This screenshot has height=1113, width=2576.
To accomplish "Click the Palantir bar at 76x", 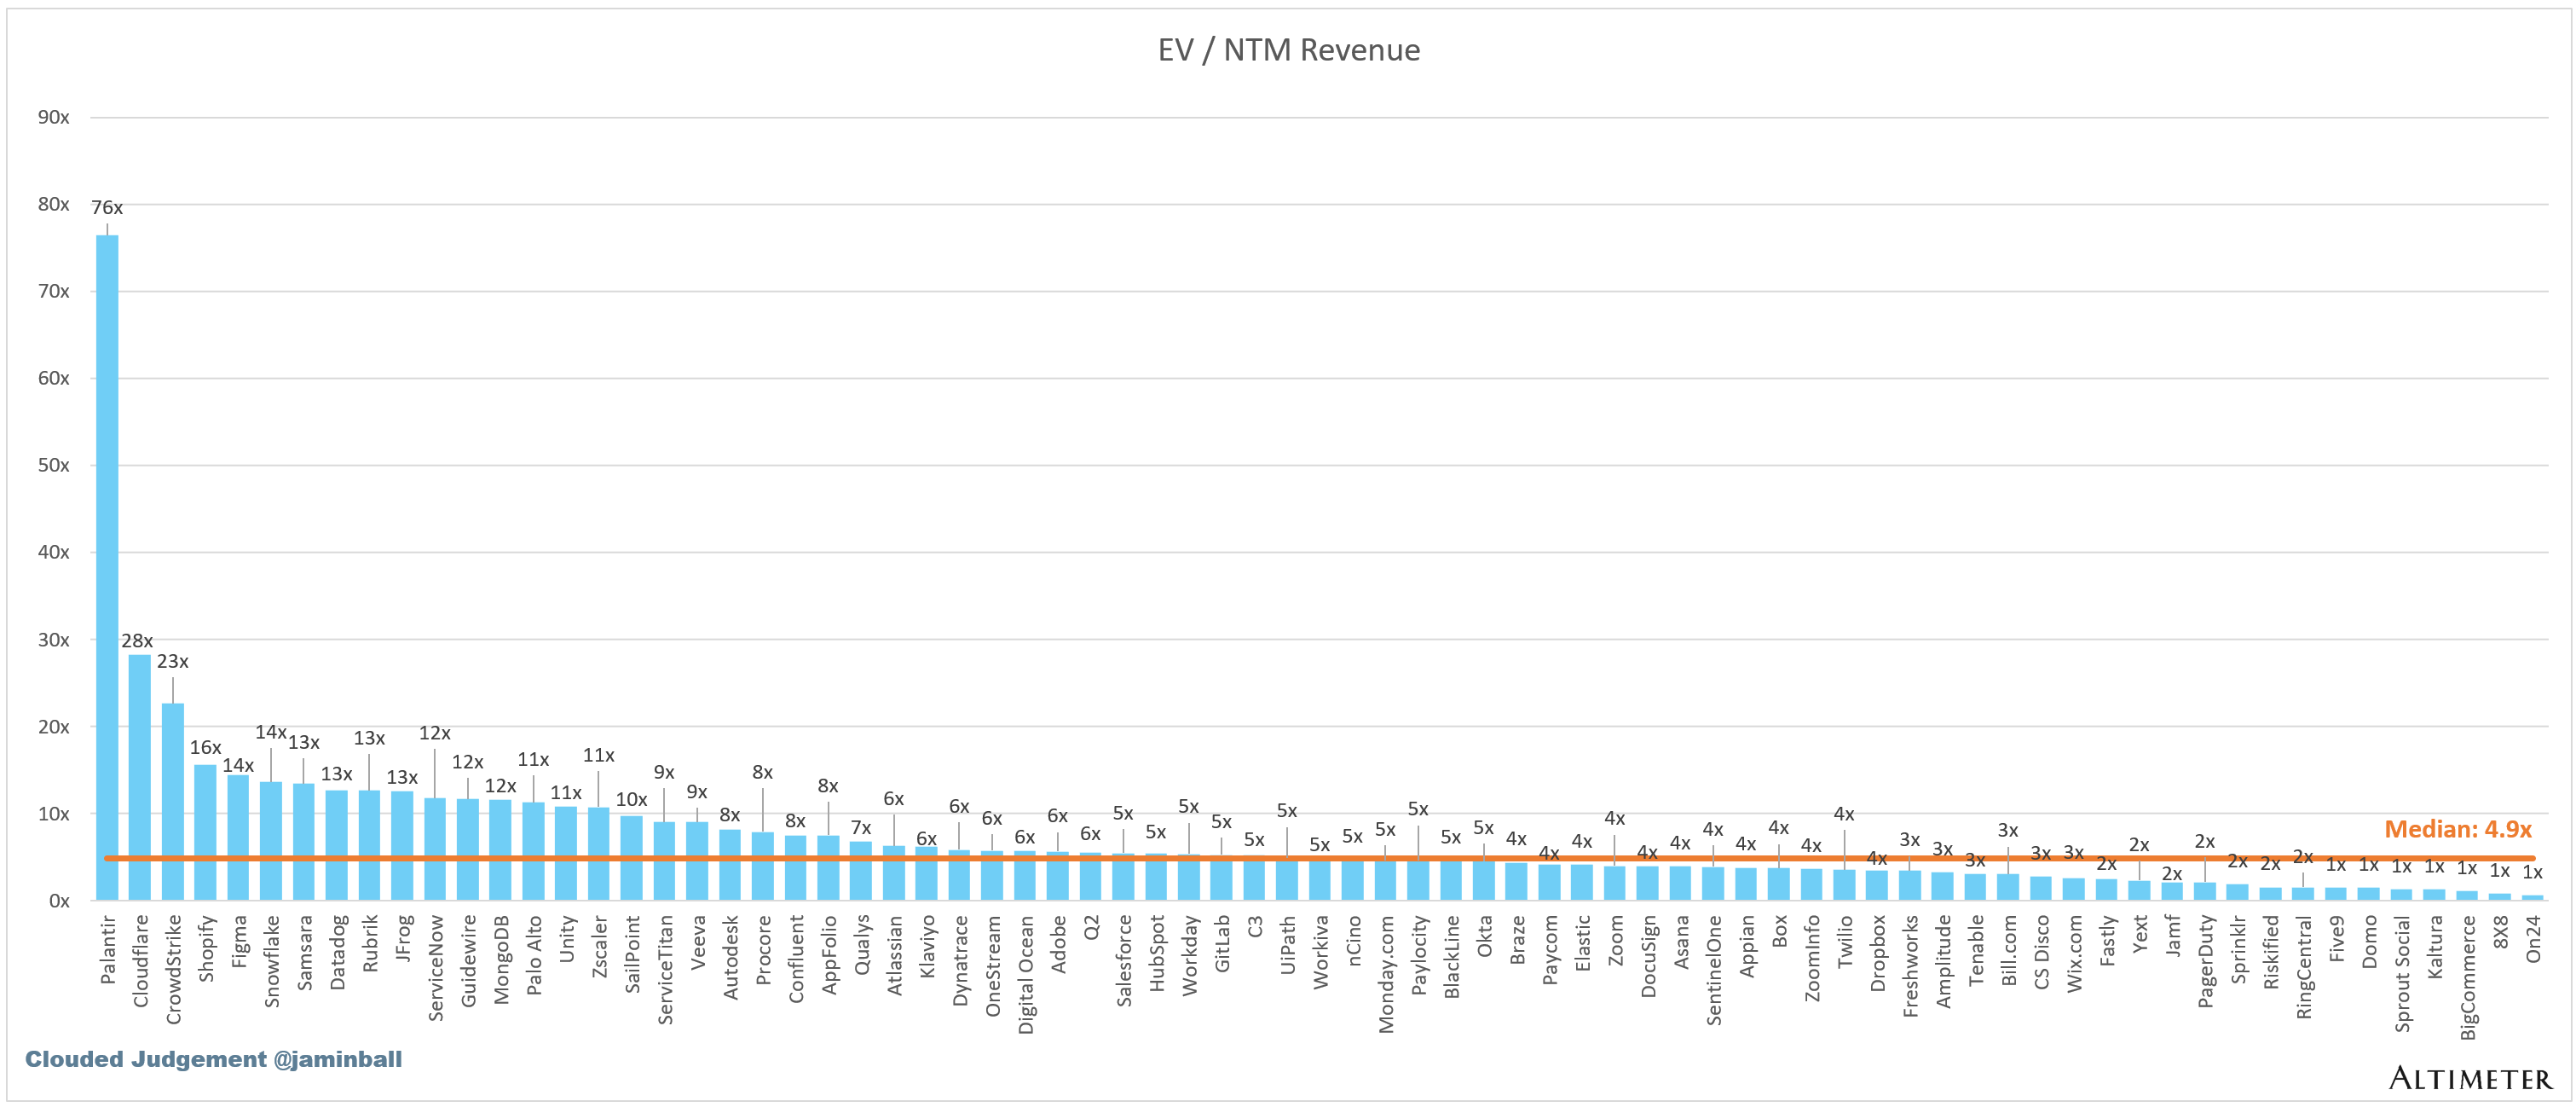I will 107,560.
